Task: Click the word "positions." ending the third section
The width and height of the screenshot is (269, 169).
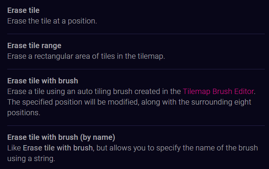Action: 24,113
